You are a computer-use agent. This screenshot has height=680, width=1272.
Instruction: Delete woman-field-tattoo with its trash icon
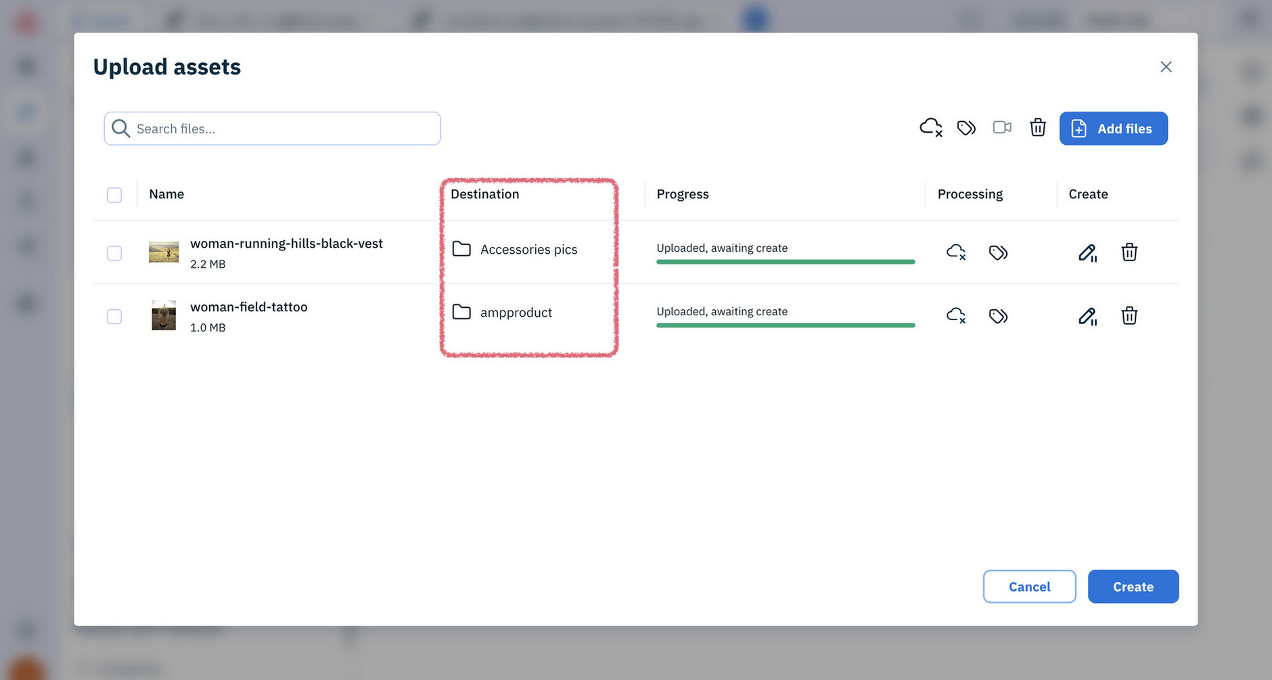pyautogui.click(x=1129, y=316)
